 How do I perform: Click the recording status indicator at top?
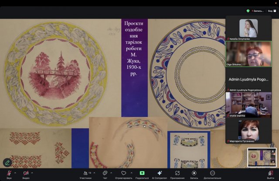click(x=257, y=10)
